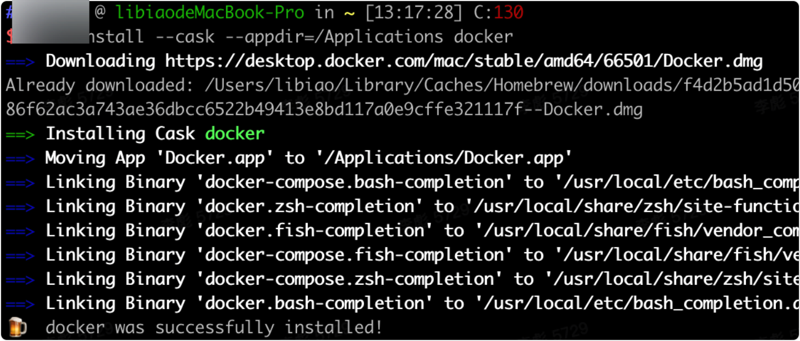
Task: Click the arrow beside docker.zsh-completion line
Action: [20, 207]
